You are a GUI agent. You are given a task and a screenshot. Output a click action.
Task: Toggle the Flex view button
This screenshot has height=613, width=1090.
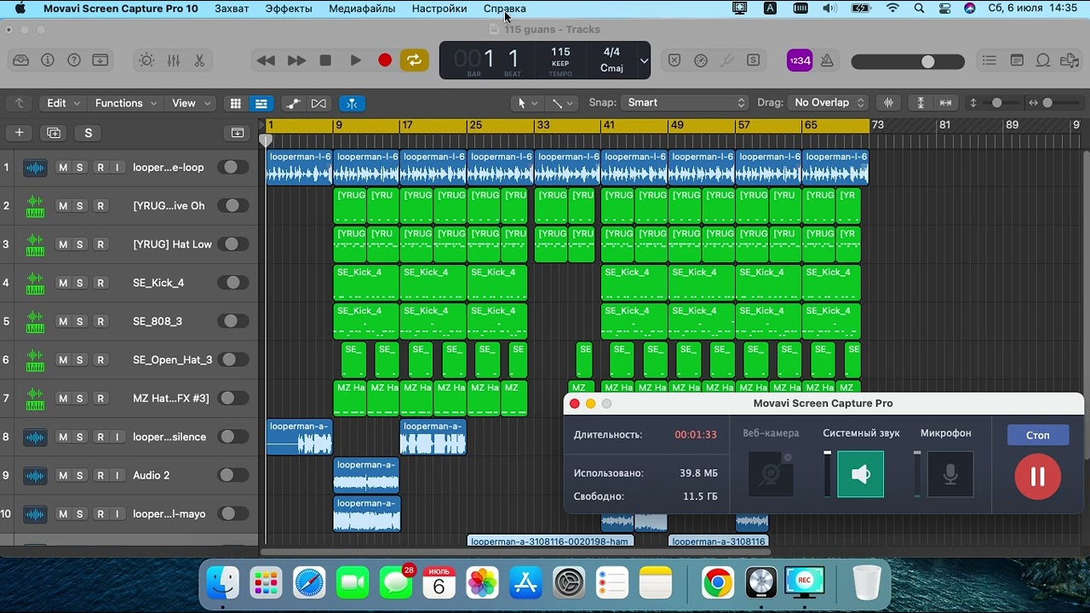[318, 103]
